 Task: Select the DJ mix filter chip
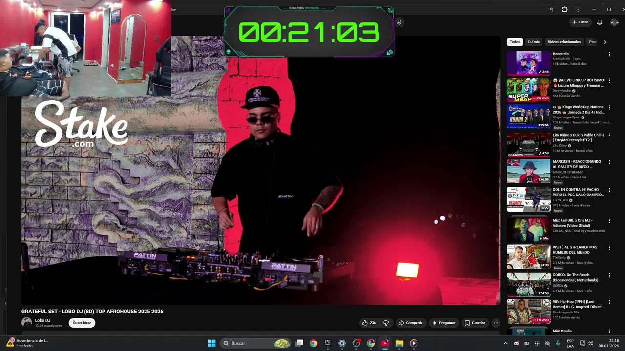tap(534, 42)
